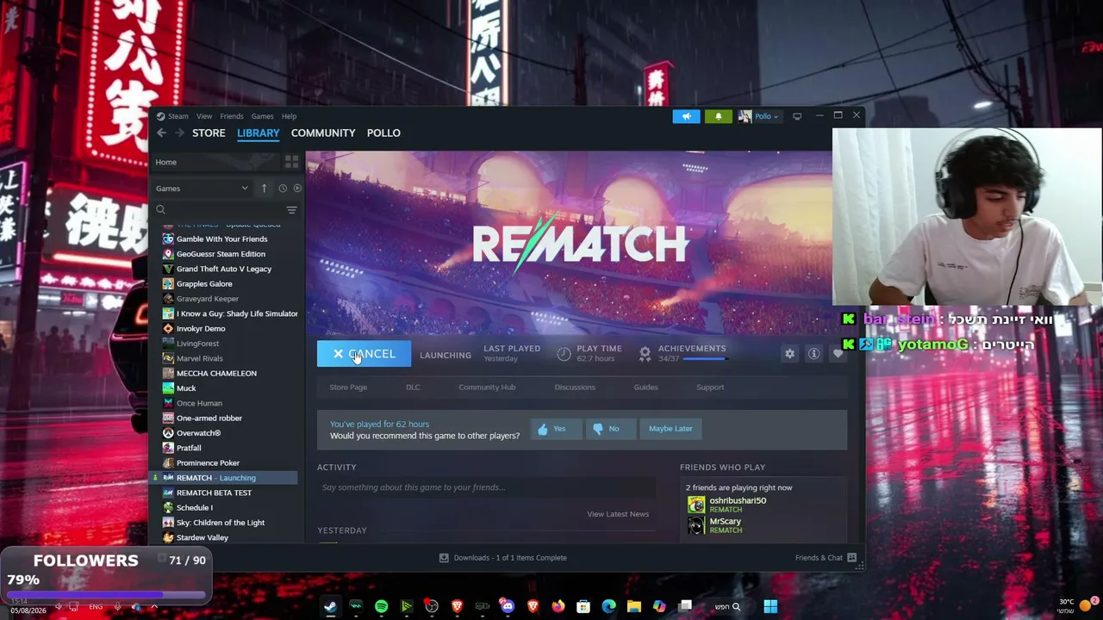Select Stardew Valley in the library list
This screenshot has width=1103, height=620.
point(203,537)
